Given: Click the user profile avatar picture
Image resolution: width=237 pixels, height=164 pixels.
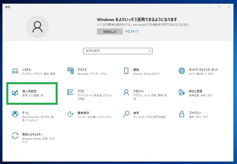Looking at the screenshot, I should coord(38,27).
